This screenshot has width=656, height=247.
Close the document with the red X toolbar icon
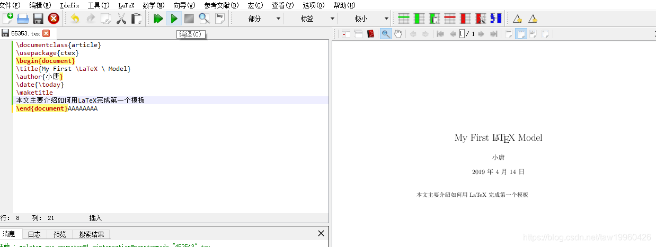[54, 19]
